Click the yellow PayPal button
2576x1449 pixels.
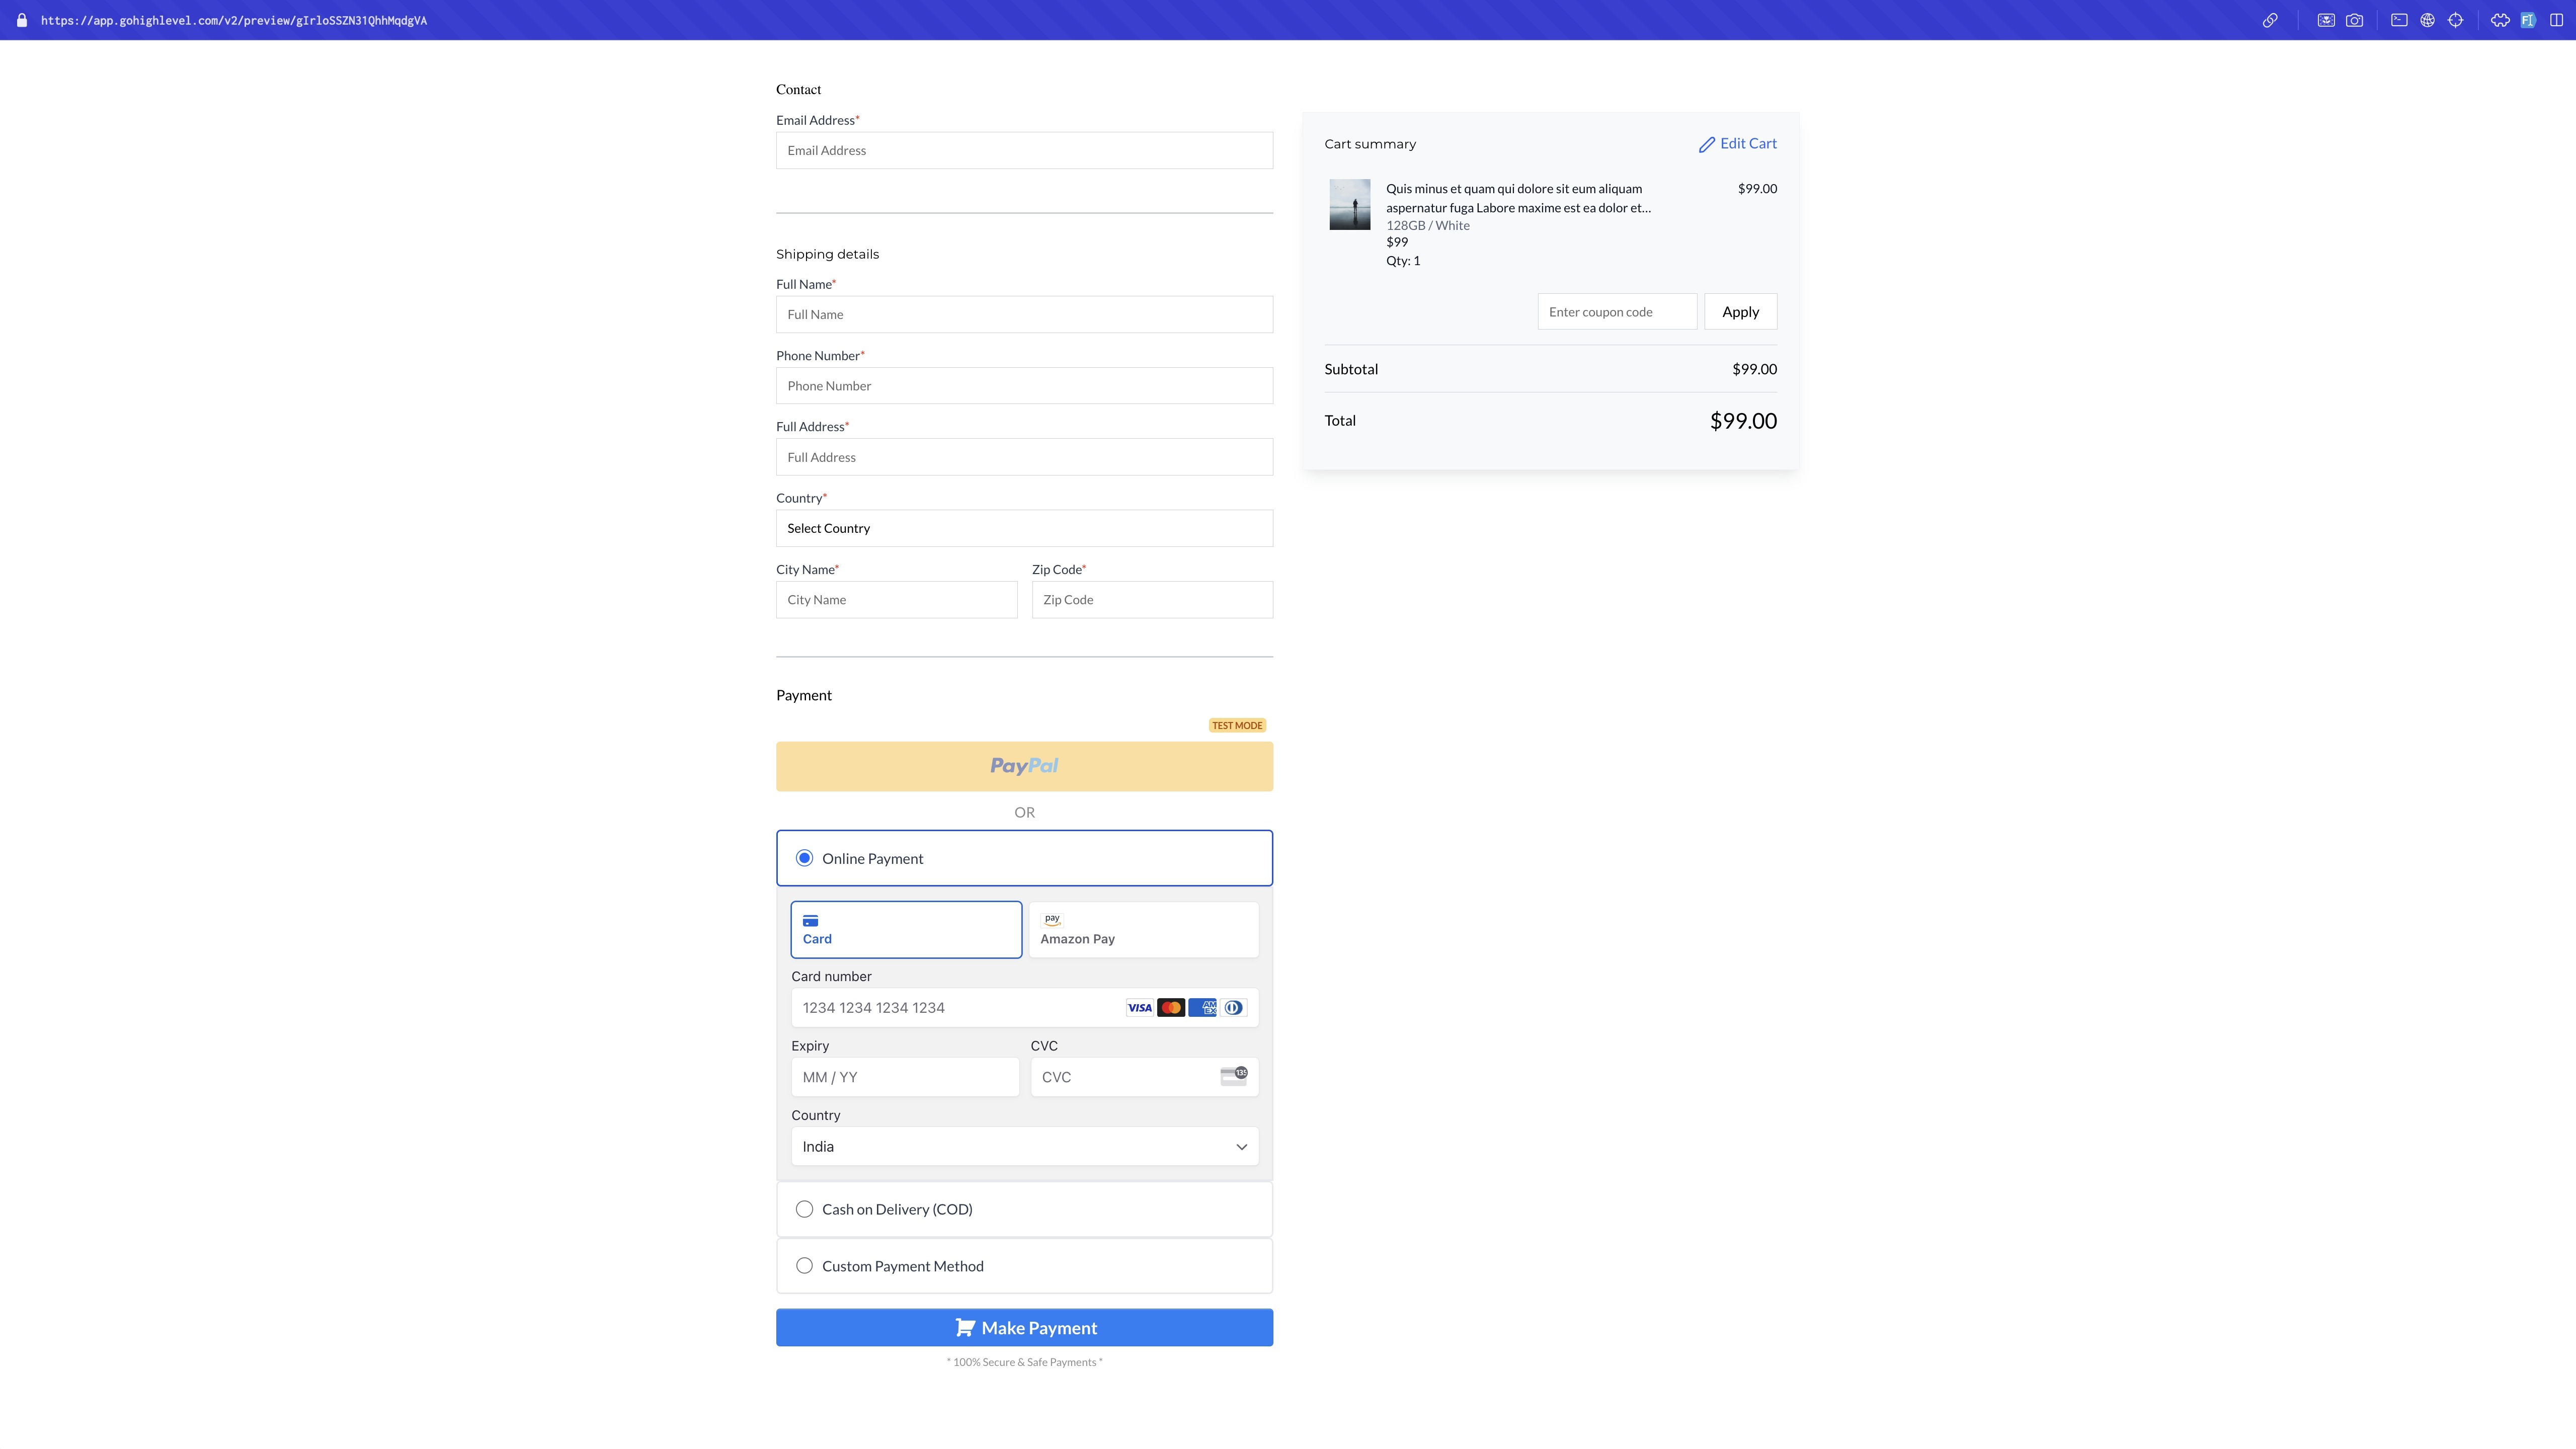(x=1024, y=766)
